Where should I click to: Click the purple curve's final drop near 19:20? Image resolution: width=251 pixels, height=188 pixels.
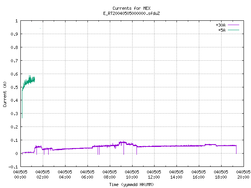pos(236,150)
